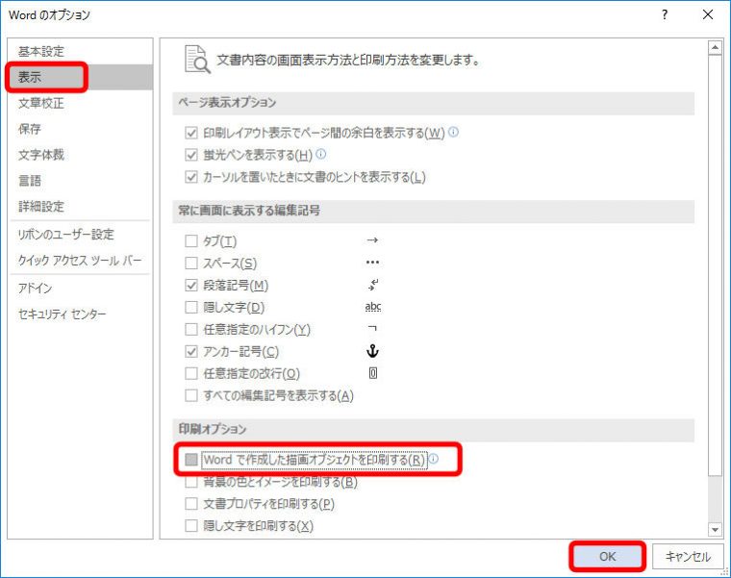Click the ページ表示オプション section header
The width and height of the screenshot is (731, 578).
click(x=434, y=103)
